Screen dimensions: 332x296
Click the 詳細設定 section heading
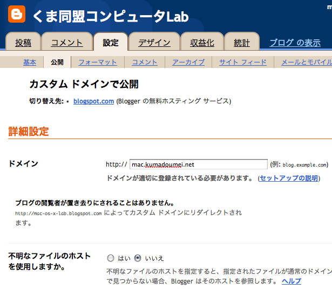pyautogui.click(x=29, y=132)
